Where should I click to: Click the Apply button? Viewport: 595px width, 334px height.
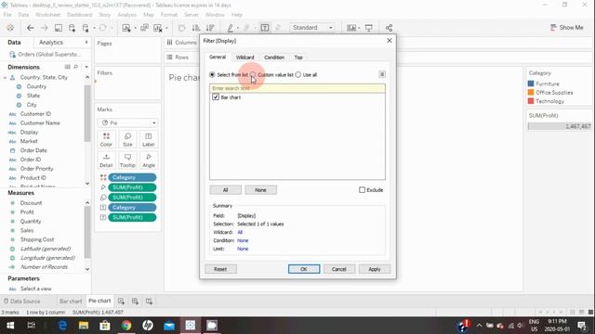tap(375, 269)
